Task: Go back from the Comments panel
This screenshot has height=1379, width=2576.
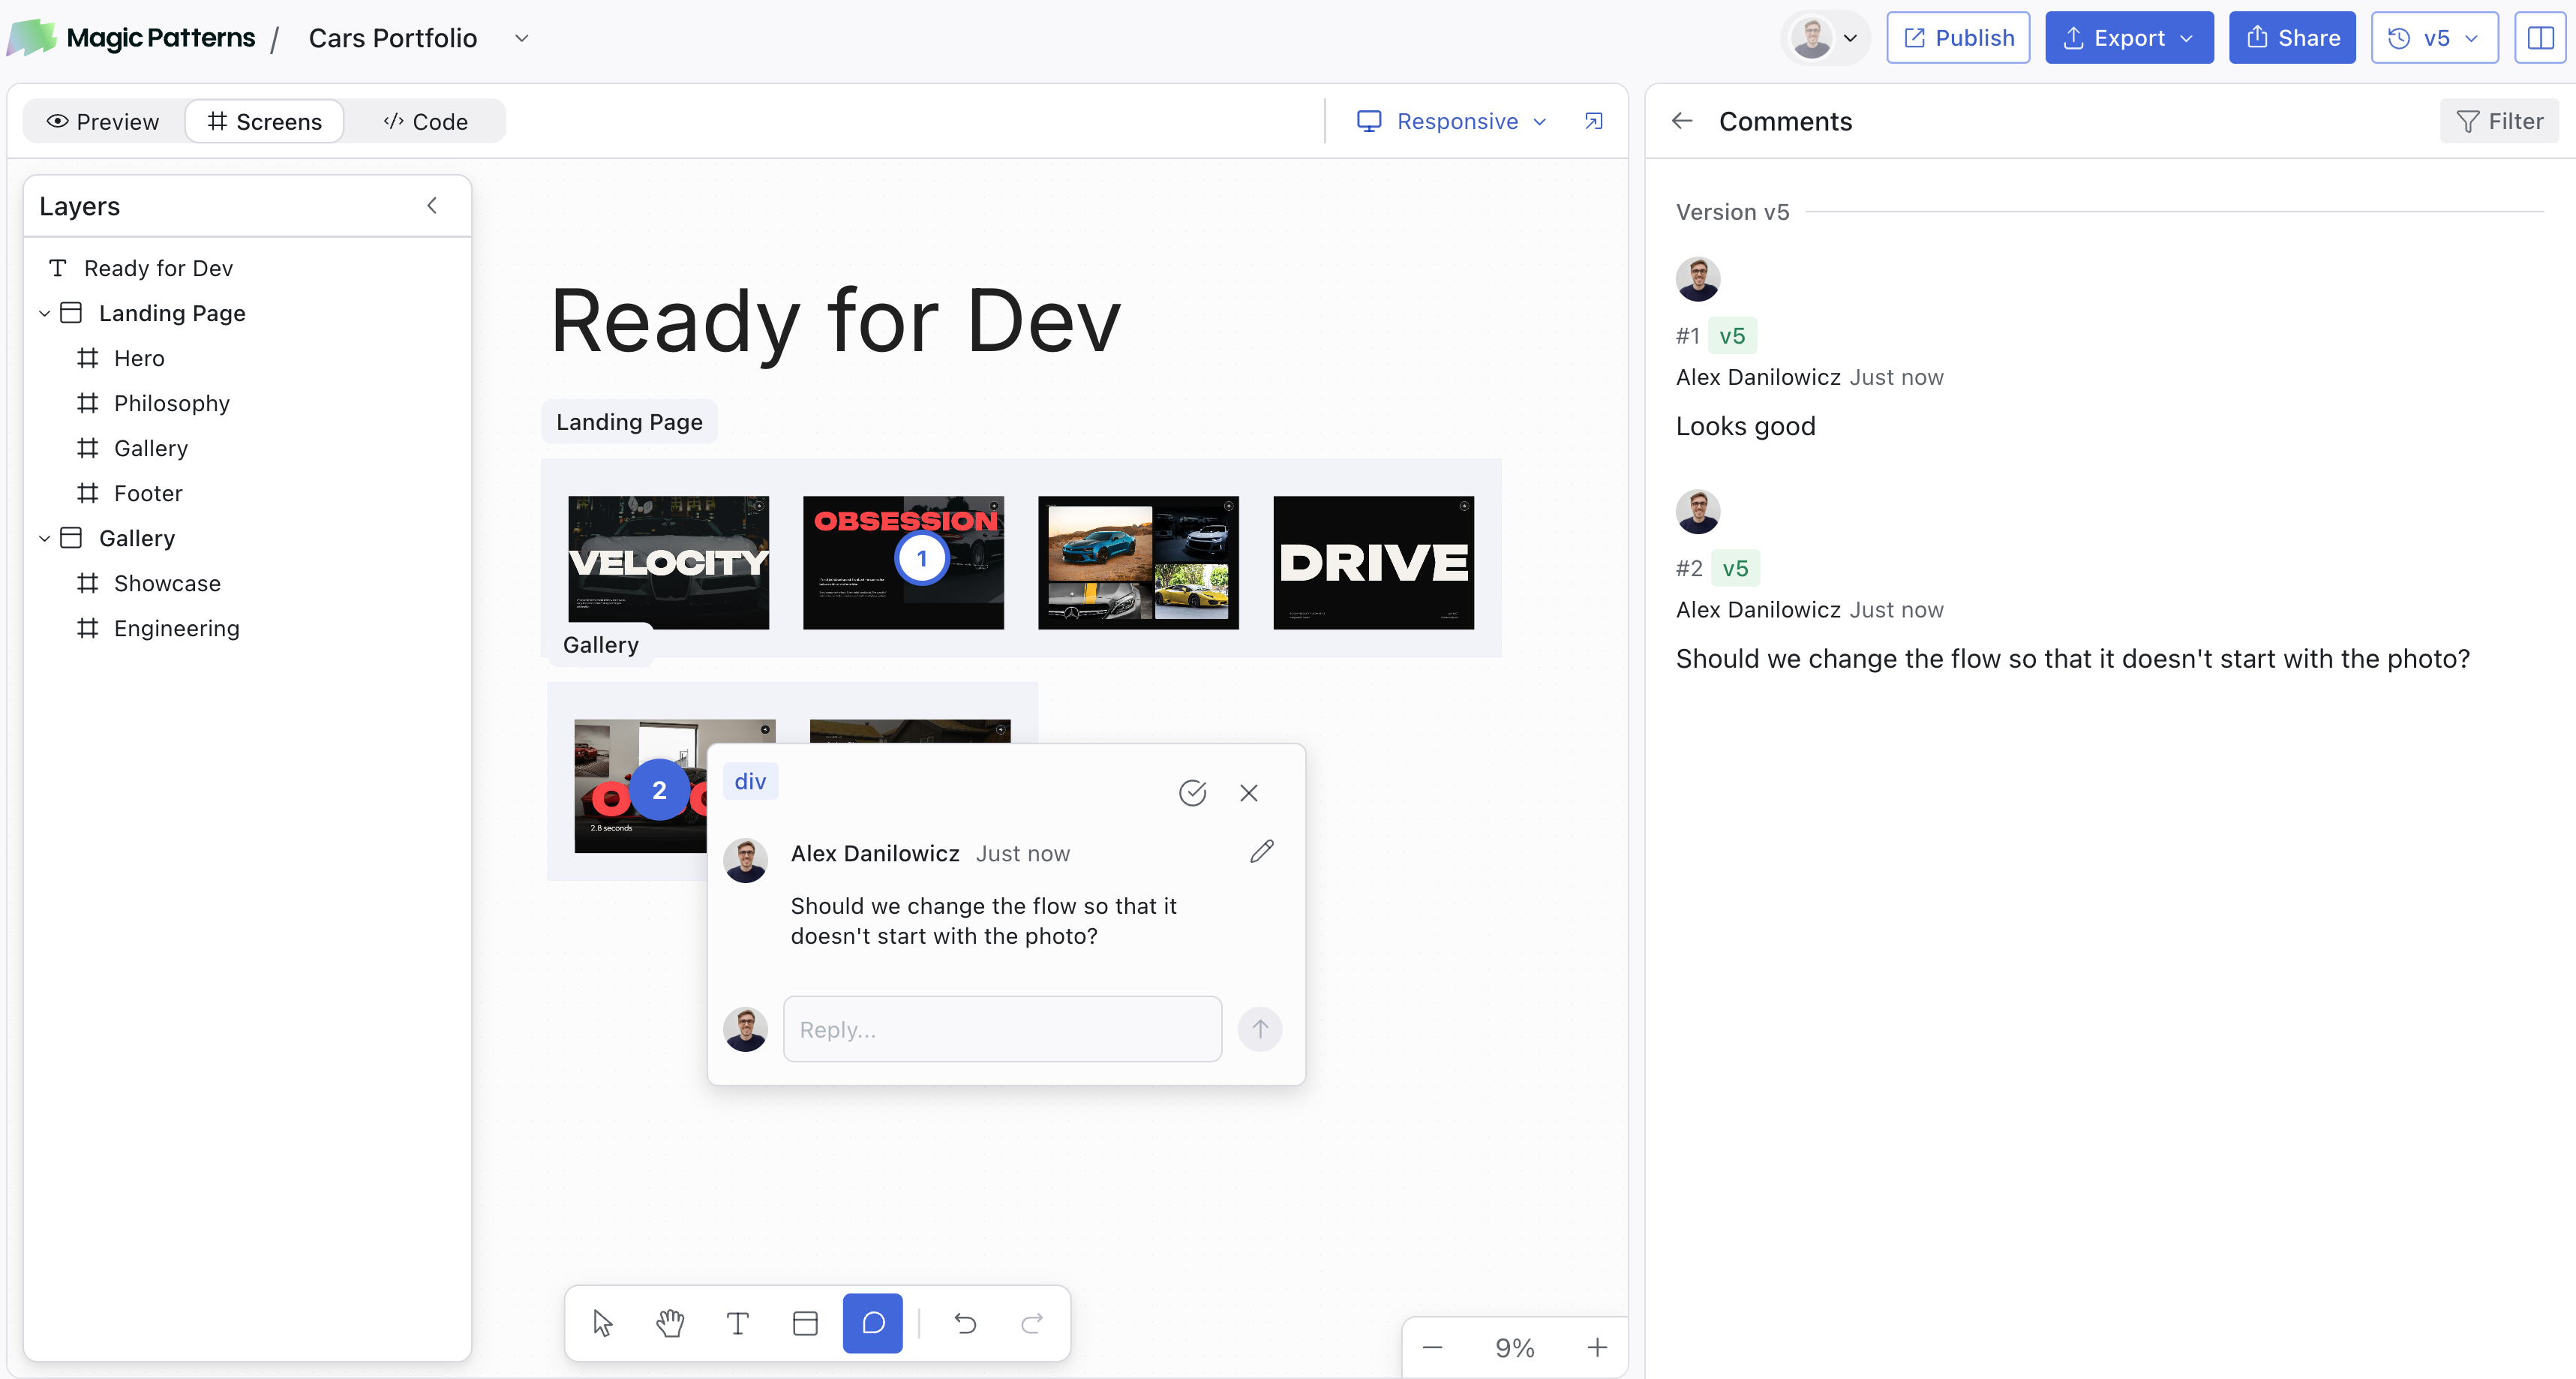Action: [1682, 121]
